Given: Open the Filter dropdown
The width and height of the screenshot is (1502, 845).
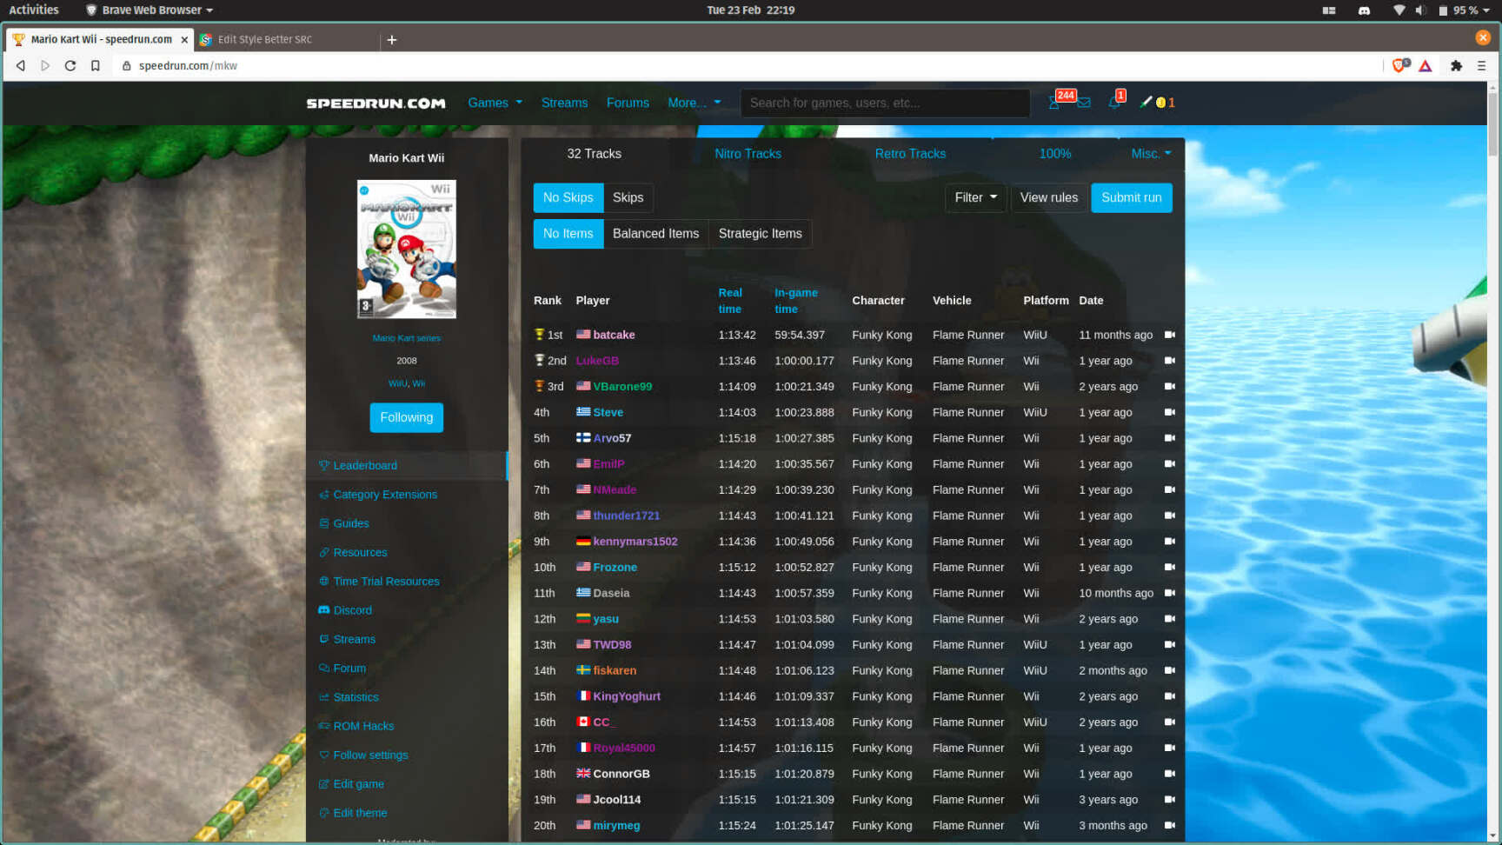Looking at the screenshot, I should tap(975, 198).
